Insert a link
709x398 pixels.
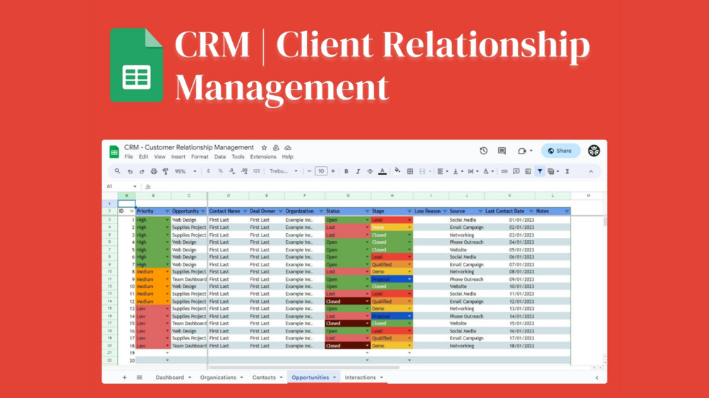click(x=504, y=171)
